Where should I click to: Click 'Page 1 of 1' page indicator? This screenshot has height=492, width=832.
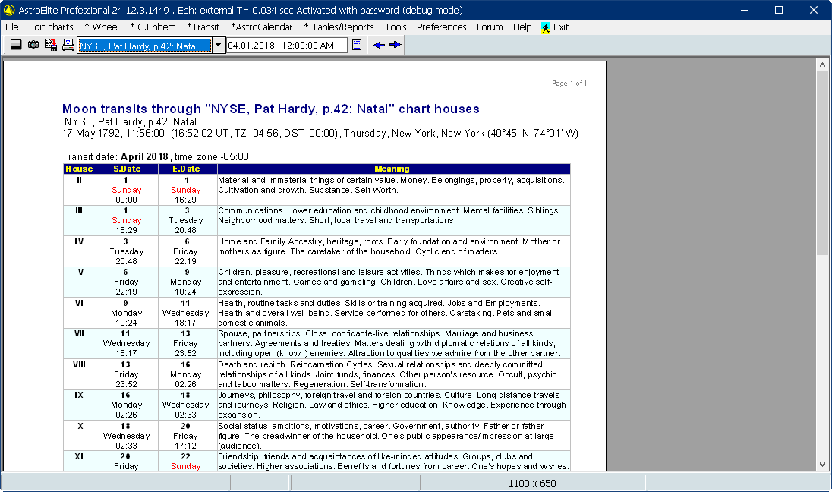569,84
